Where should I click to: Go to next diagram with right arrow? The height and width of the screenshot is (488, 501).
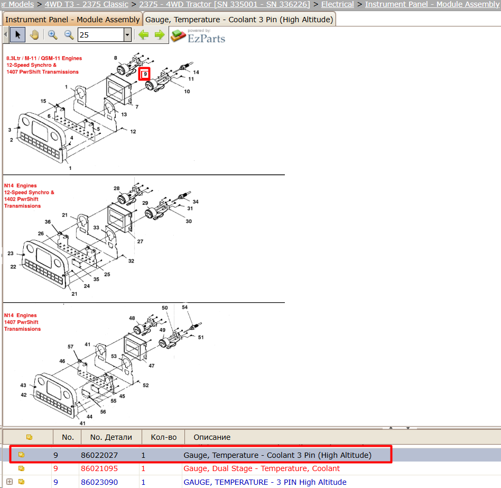[x=160, y=34]
